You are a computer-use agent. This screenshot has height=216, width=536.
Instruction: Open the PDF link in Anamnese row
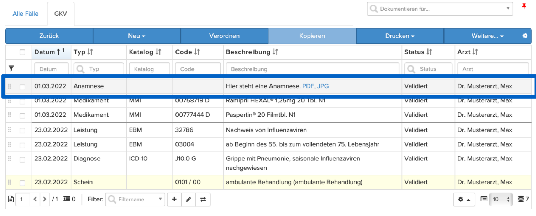[x=308, y=86]
